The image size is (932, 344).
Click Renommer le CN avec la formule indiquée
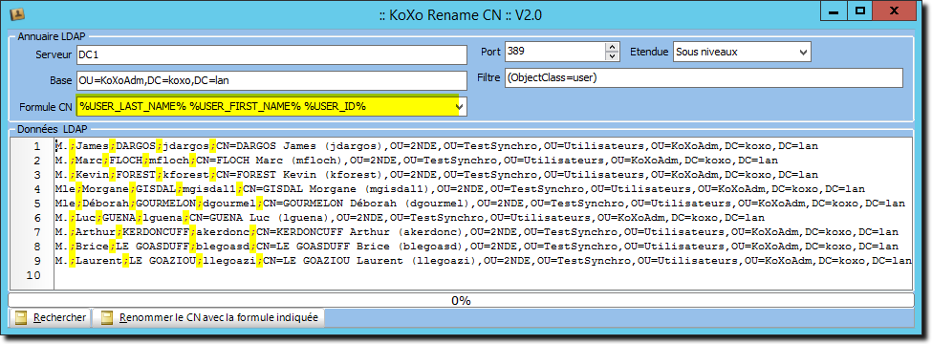point(209,318)
